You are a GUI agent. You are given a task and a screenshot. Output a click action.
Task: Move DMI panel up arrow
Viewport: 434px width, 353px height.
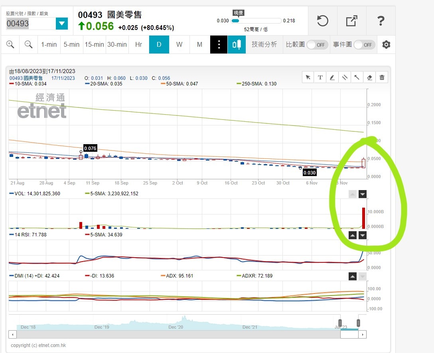[352, 276]
